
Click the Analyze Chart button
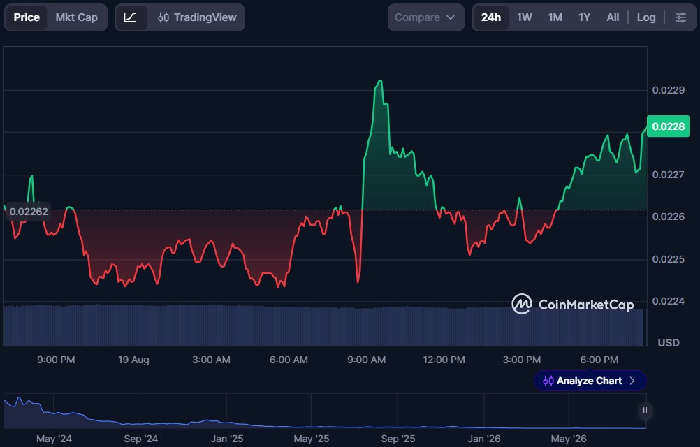[590, 381]
